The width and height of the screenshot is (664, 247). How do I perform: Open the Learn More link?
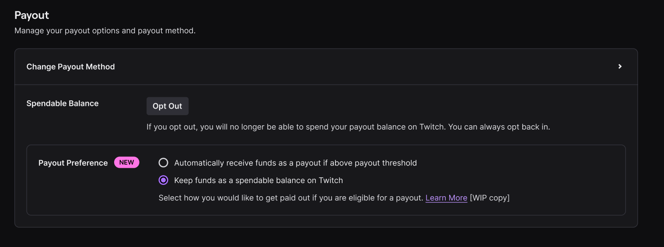(446, 198)
